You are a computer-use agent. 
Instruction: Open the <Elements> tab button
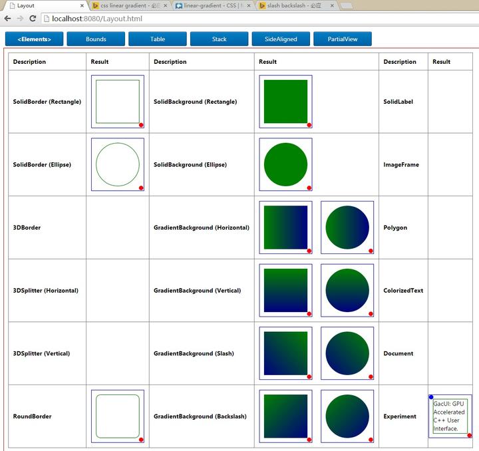coord(34,39)
